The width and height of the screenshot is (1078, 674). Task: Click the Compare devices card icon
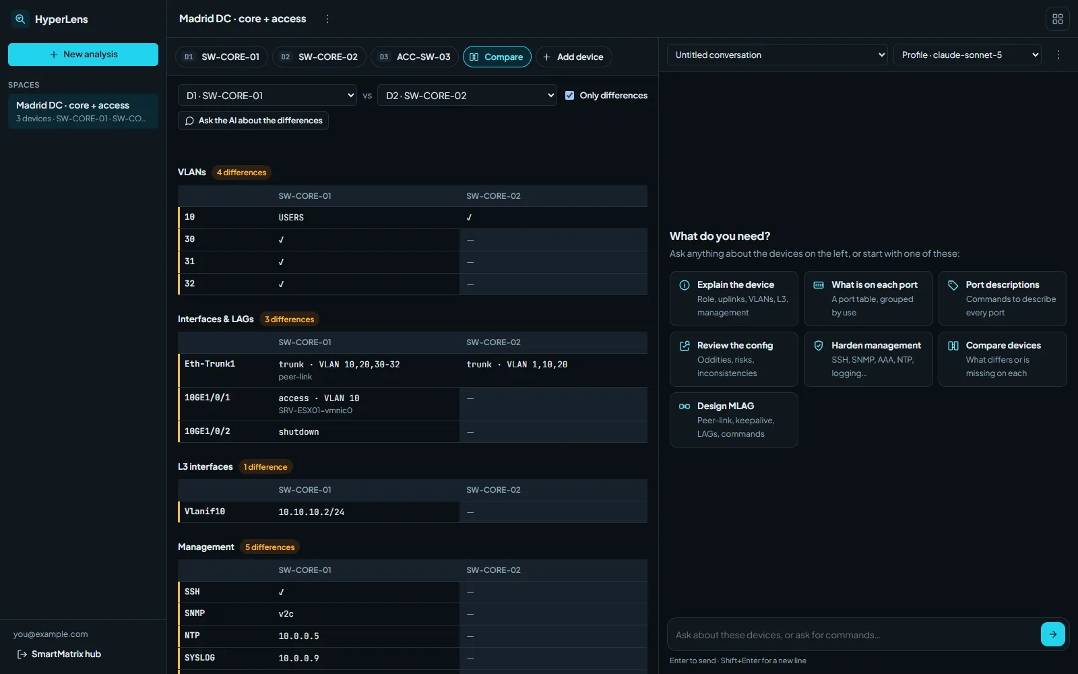[953, 346]
